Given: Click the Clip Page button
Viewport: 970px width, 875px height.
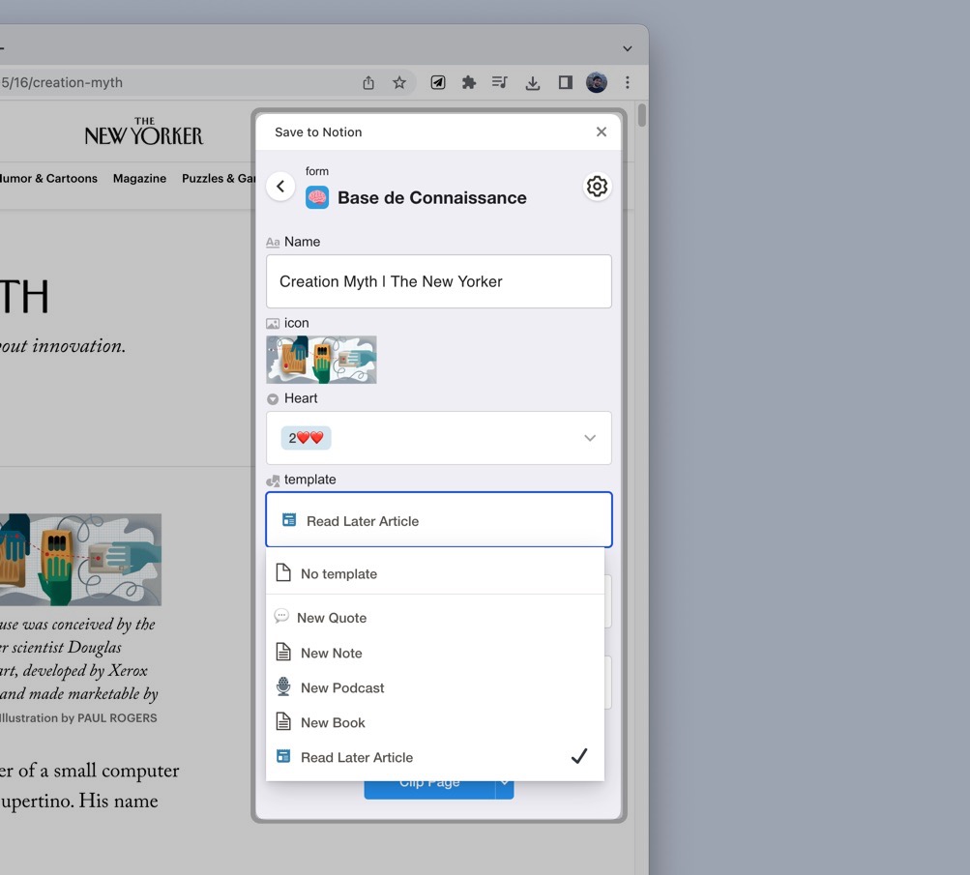Looking at the screenshot, I should pyautogui.click(x=429, y=790).
